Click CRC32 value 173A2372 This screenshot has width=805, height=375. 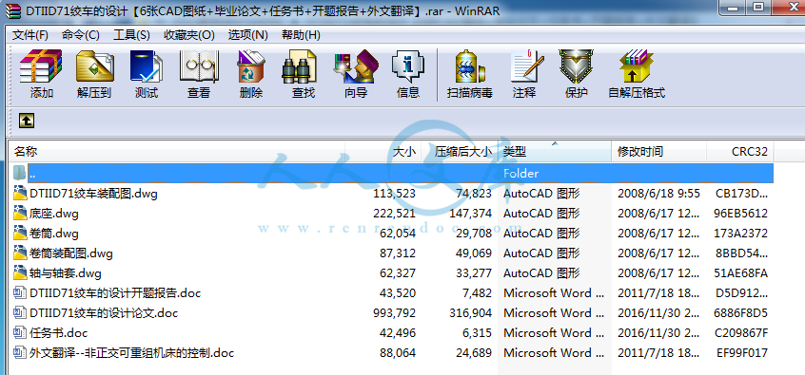pyautogui.click(x=741, y=234)
